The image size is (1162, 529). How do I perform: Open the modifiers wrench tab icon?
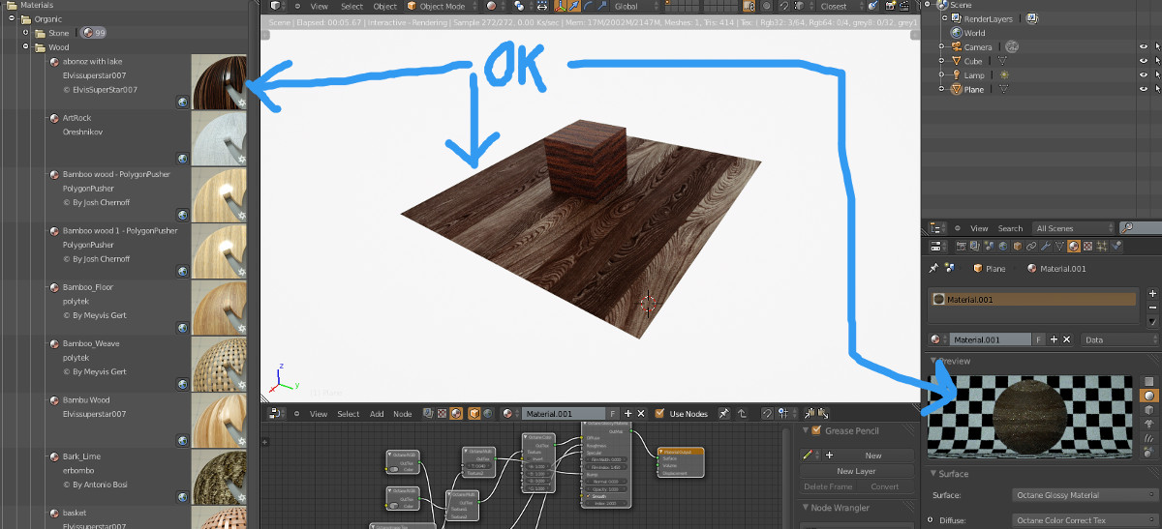(x=1044, y=248)
